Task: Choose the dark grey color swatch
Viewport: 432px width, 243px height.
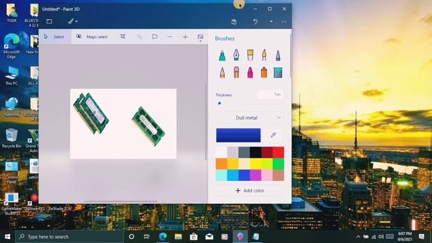Action: click(x=244, y=153)
